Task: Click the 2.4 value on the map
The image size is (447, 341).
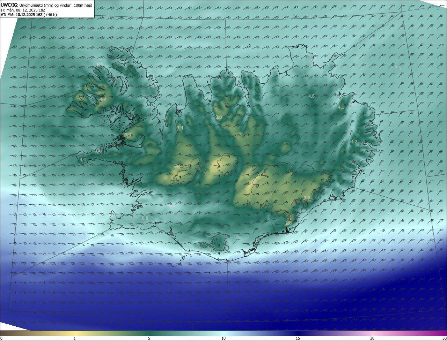Action: point(177,167)
